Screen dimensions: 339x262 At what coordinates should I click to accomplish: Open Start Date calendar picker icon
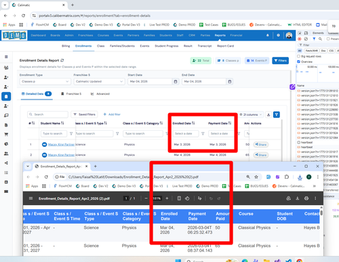[x=176, y=81]
